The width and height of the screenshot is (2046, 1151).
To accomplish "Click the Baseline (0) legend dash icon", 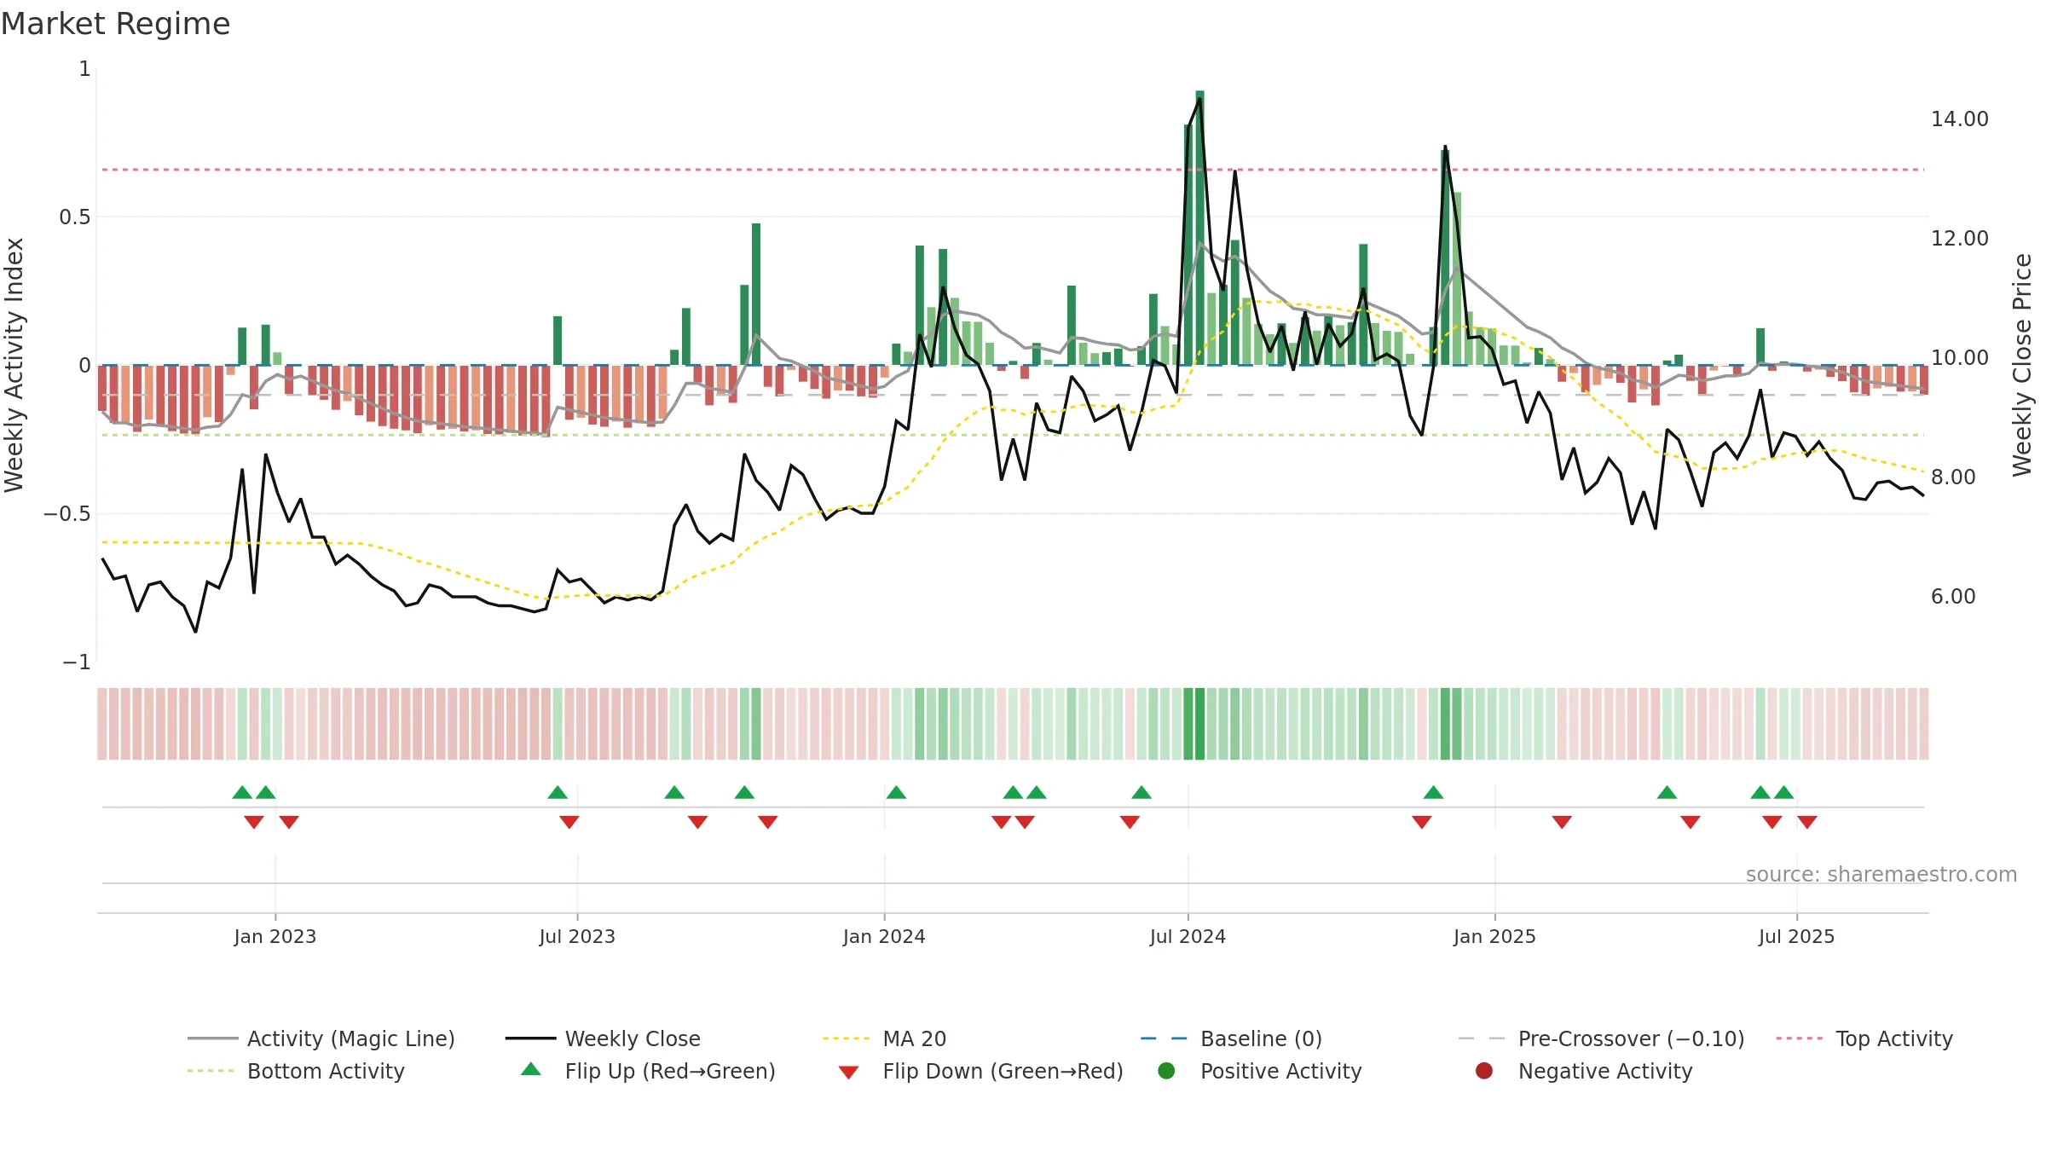I will tap(1164, 1038).
